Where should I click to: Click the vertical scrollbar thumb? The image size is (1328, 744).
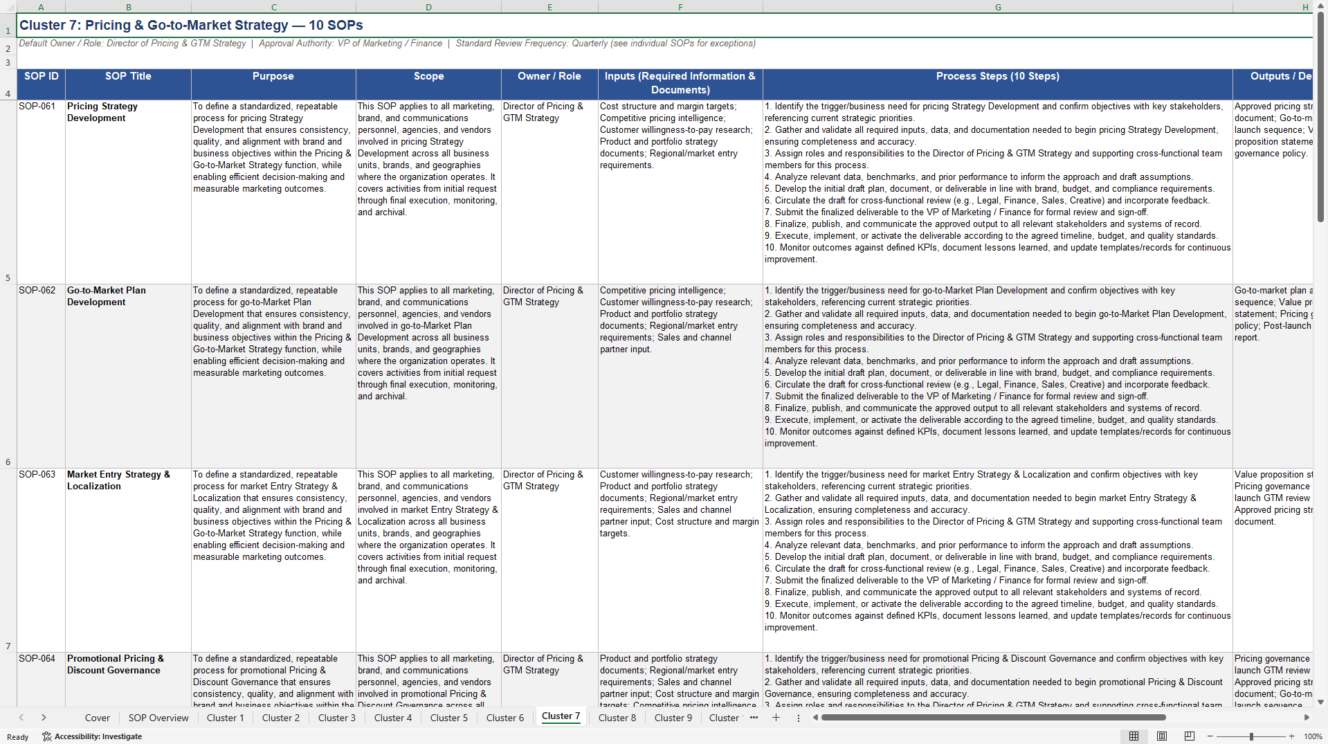click(x=1320, y=116)
